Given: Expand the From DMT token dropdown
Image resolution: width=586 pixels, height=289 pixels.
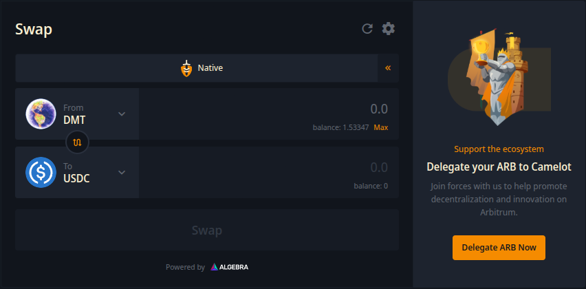Looking at the screenshot, I should point(122,114).
